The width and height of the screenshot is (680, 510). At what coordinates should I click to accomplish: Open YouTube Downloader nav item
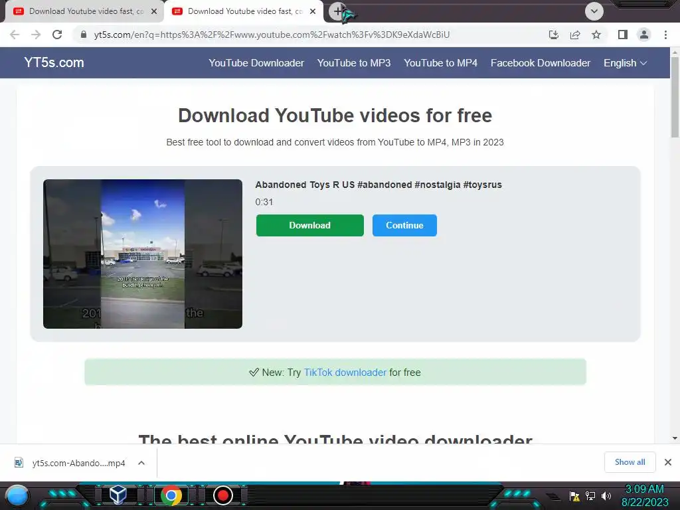click(256, 63)
